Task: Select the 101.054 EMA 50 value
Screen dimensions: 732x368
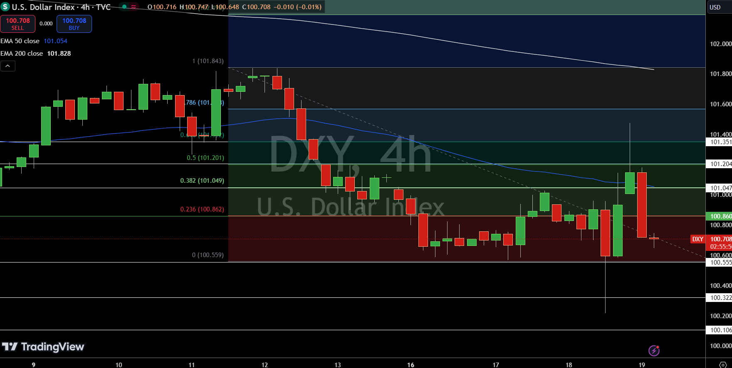Action: (x=55, y=41)
